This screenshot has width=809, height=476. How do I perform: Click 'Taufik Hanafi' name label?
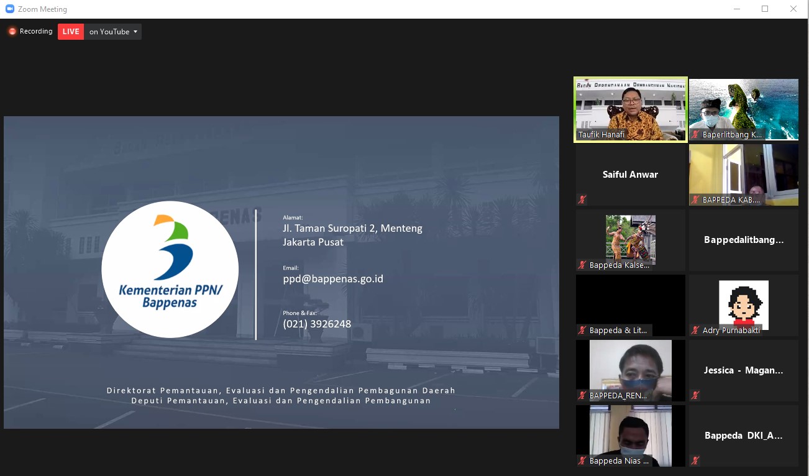click(601, 135)
